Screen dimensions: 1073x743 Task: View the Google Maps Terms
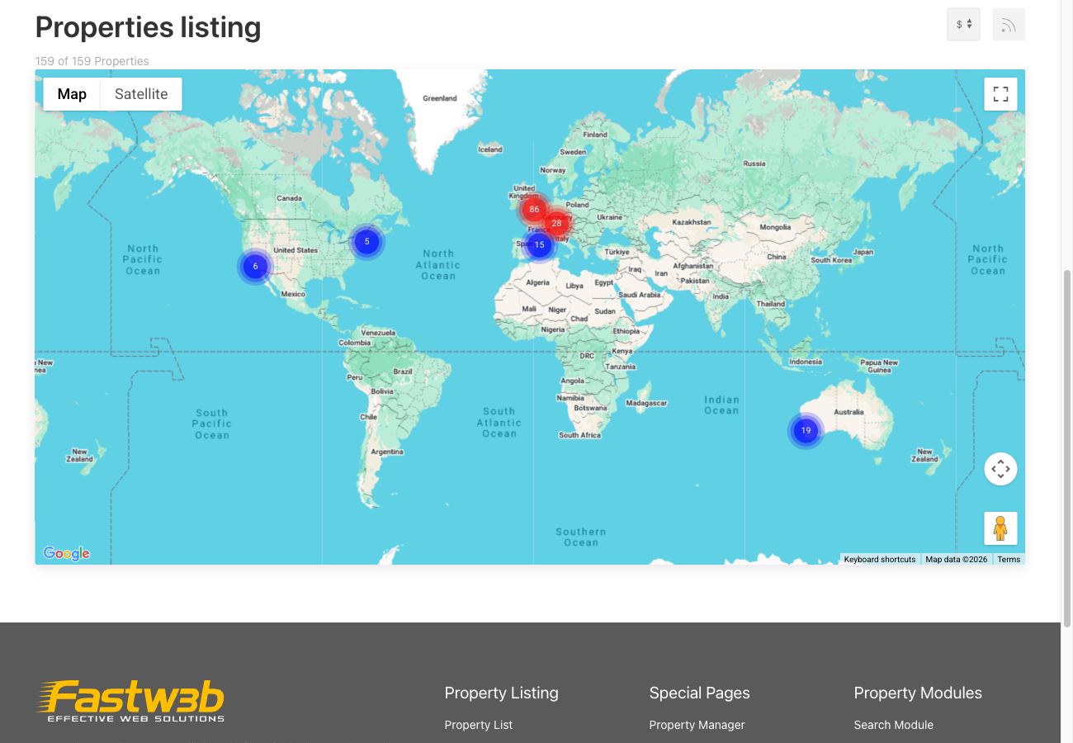pyautogui.click(x=1008, y=559)
